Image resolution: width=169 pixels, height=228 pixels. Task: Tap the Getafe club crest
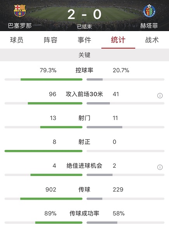[149, 10]
